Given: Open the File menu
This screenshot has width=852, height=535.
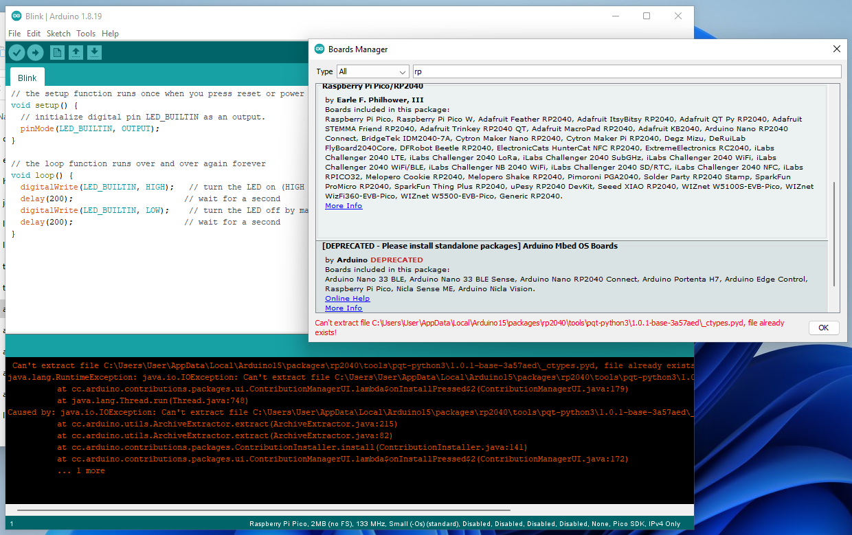Looking at the screenshot, I should (14, 33).
